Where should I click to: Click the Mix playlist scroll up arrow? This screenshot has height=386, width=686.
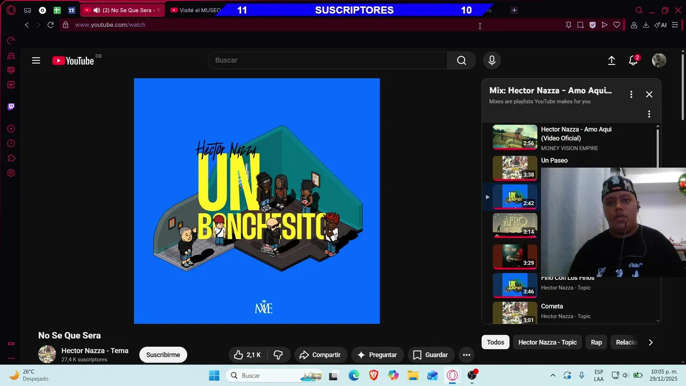pyautogui.click(x=658, y=128)
